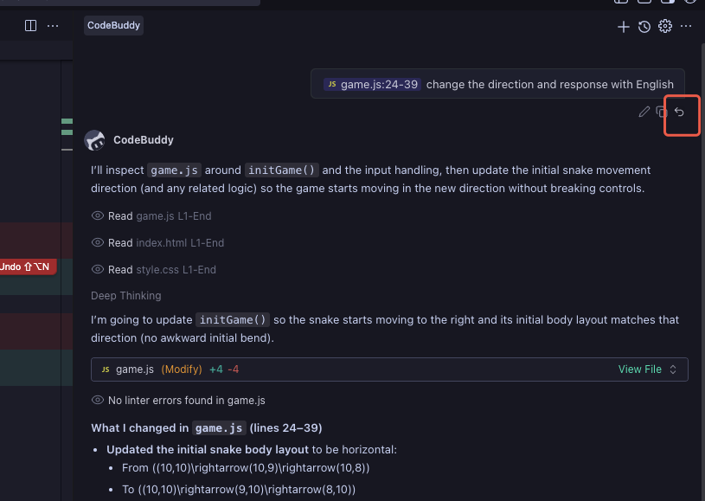Open the ellipsis menu beside the settings gear
705x501 pixels.
tap(685, 27)
